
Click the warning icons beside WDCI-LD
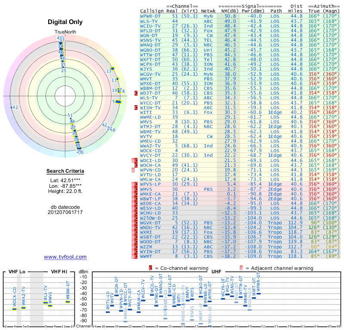point(135,161)
